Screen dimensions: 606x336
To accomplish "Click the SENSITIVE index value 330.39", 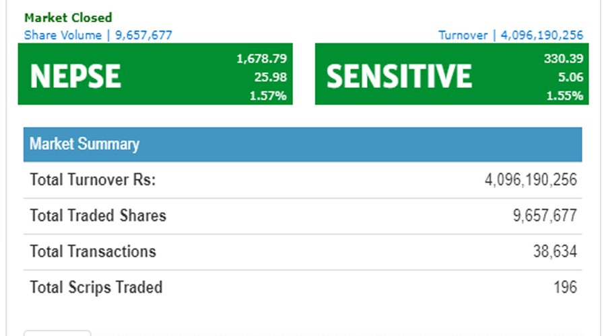I will point(563,59).
